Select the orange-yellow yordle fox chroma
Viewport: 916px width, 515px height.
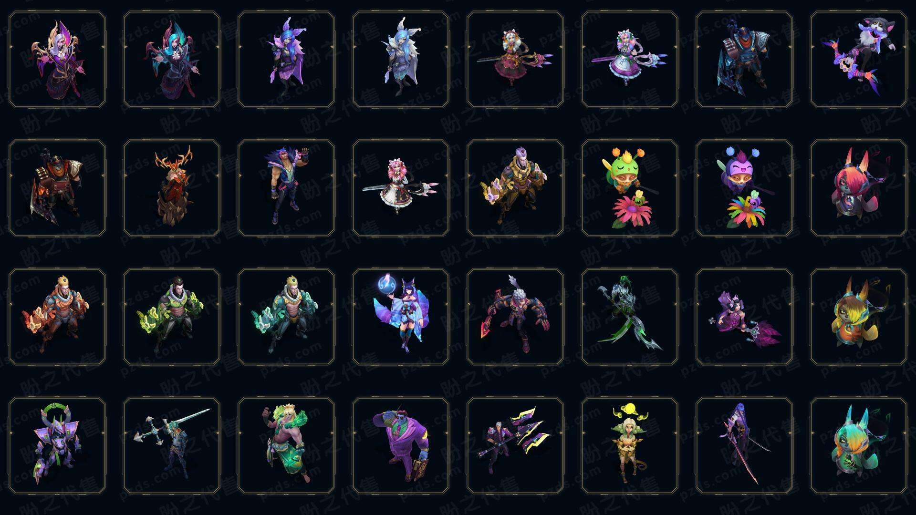click(x=859, y=317)
